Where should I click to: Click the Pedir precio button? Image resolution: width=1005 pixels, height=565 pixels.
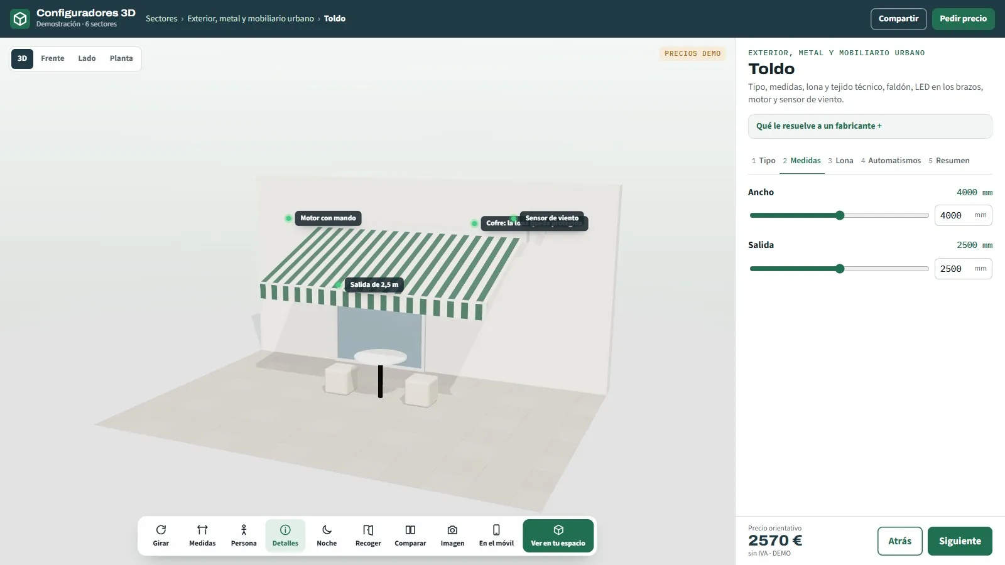[x=963, y=19]
